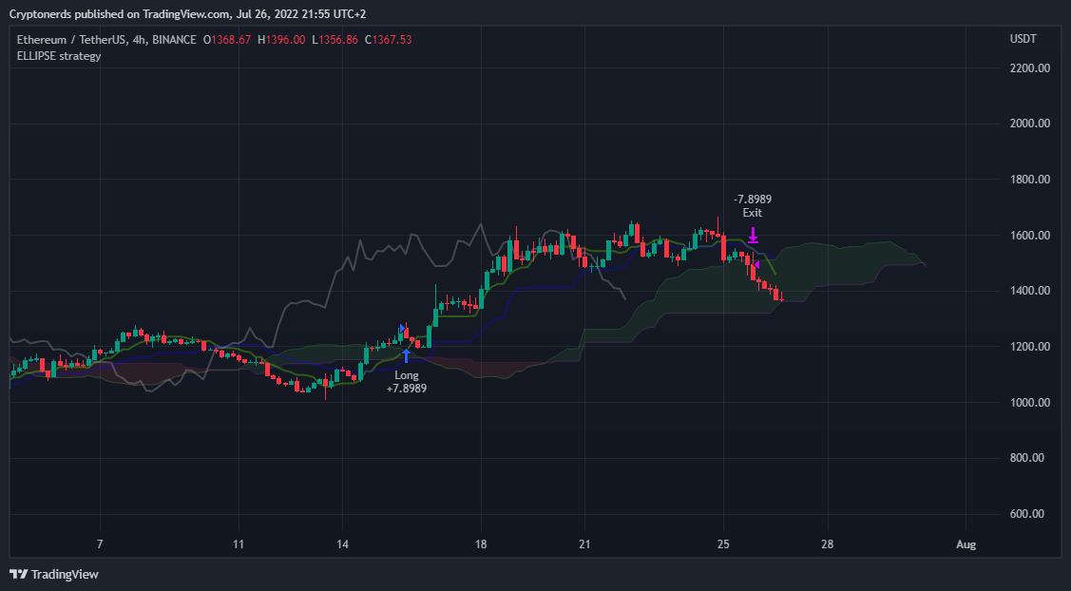Click the open price value O1368.67
1071x591 pixels.
[227, 40]
